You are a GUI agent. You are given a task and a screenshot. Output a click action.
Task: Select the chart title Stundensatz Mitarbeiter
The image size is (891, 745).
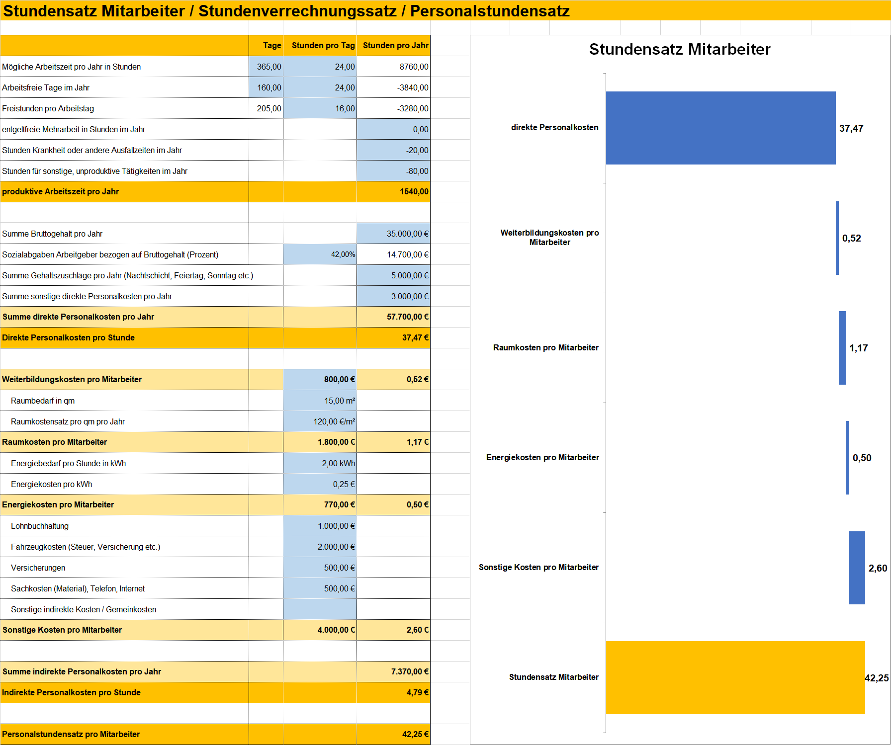pos(680,49)
